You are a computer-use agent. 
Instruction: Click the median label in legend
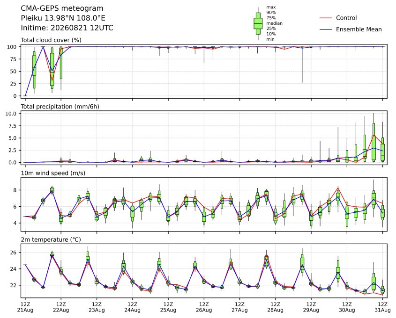pyautogui.click(x=274, y=23)
